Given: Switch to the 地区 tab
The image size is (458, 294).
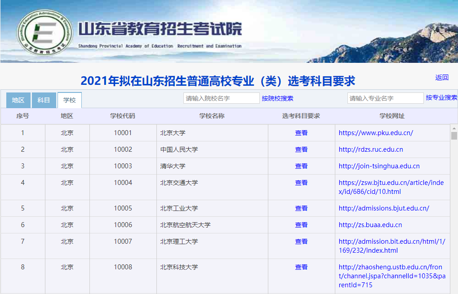Looking at the screenshot, I should click(x=18, y=100).
